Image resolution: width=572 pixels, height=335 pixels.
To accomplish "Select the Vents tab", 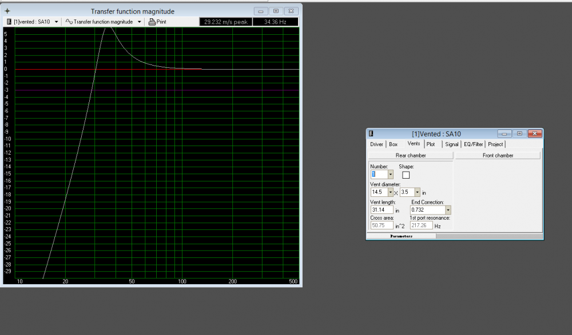I will click(x=414, y=143).
